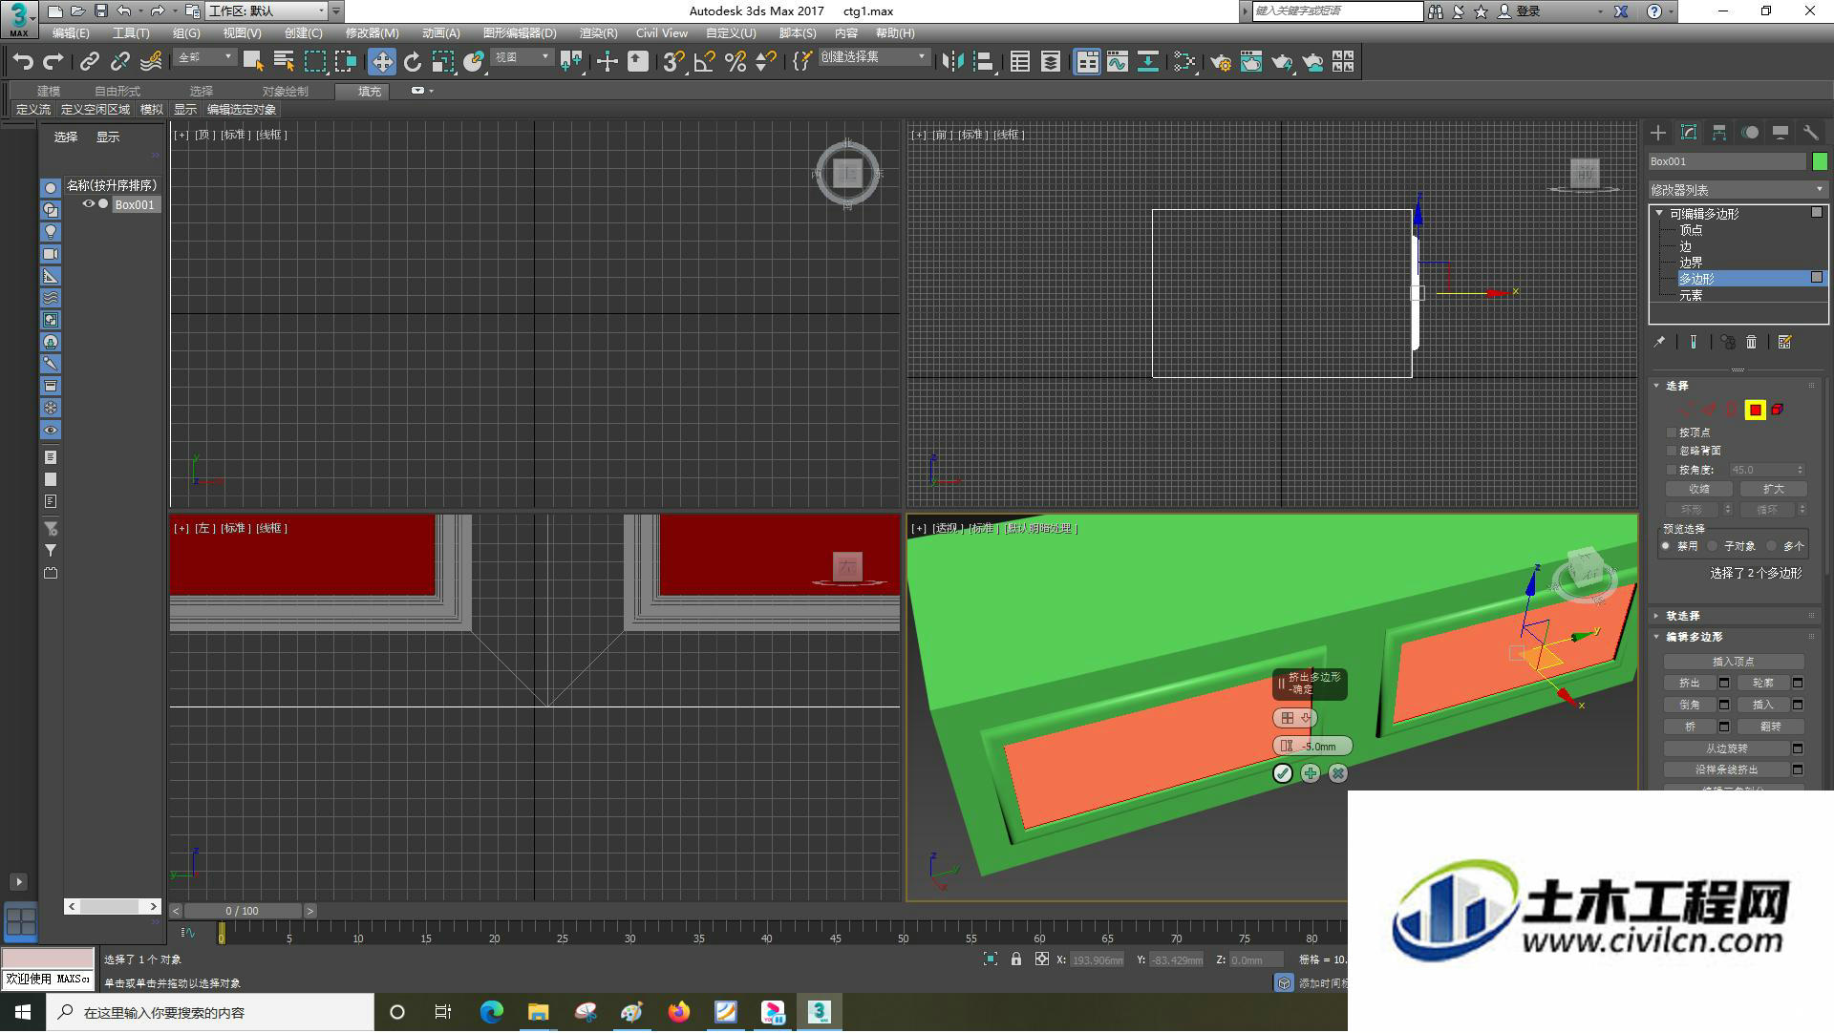Toggle Percent Snap icon

736,62
